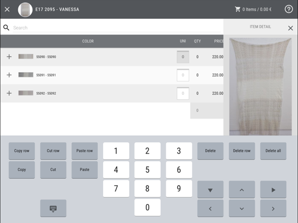
Task: Tap number 5 on the keypad
Action: (147, 170)
